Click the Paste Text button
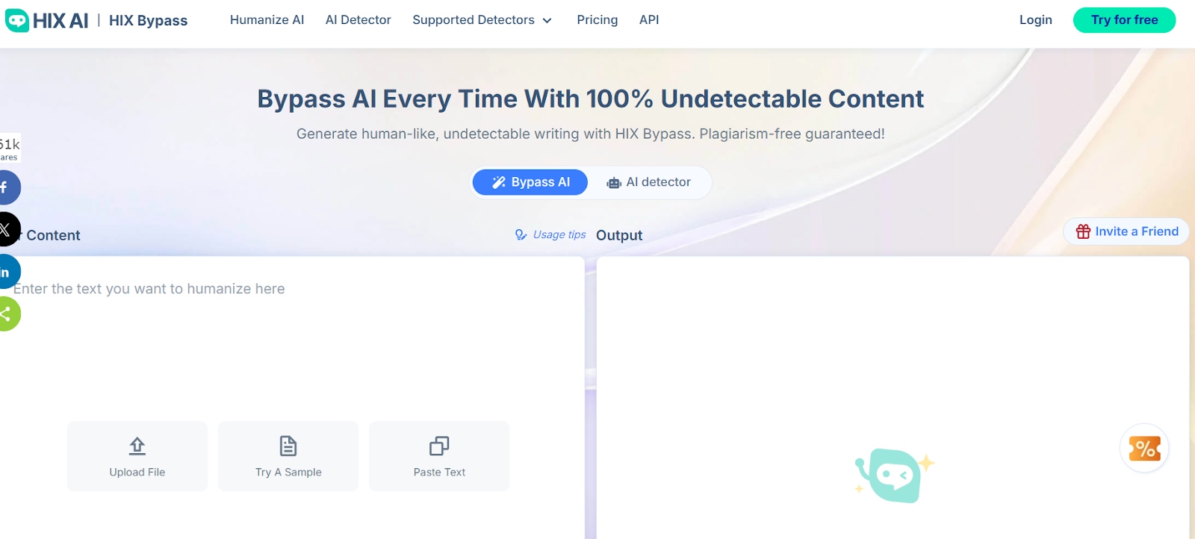1195x539 pixels. point(439,456)
